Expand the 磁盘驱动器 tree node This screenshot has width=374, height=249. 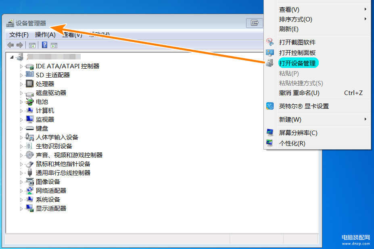click(x=21, y=93)
